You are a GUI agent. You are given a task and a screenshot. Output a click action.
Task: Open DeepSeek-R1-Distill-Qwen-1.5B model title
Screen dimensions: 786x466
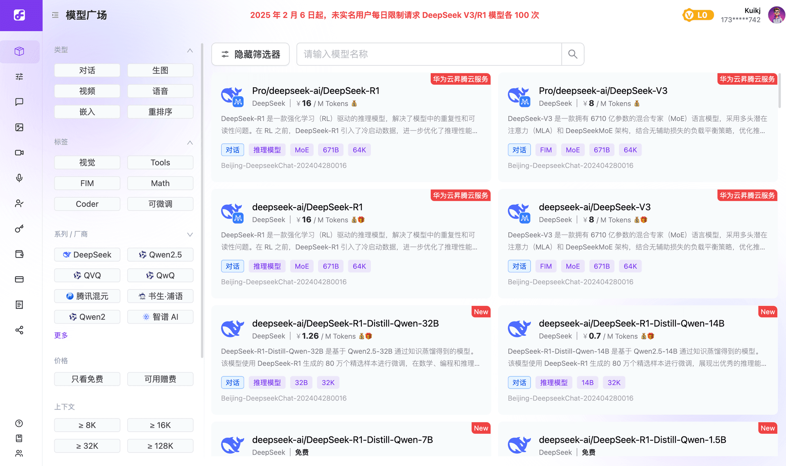(632, 440)
